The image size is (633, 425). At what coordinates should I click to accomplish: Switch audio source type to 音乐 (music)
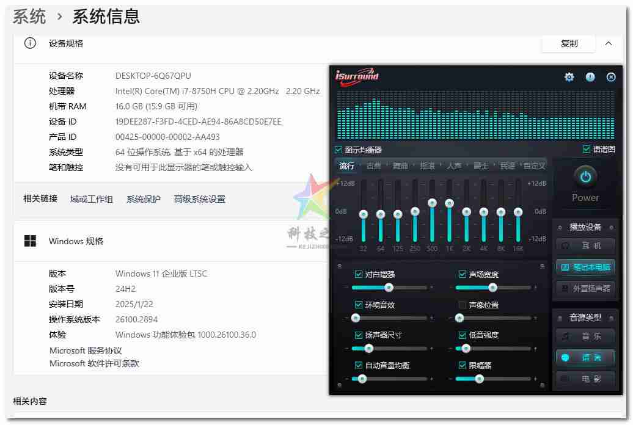click(585, 336)
